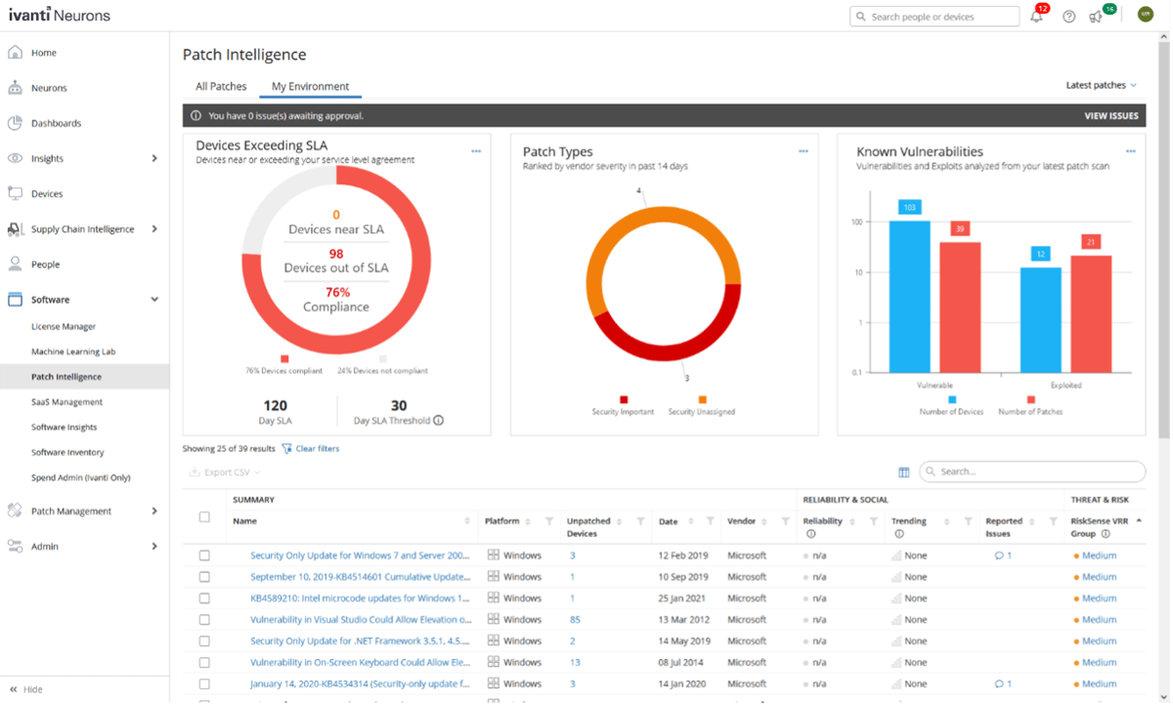The height and width of the screenshot is (704, 1173).
Task: Open the announcements megaphone icon
Action: pyautogui.click(x=1095, y=17)
